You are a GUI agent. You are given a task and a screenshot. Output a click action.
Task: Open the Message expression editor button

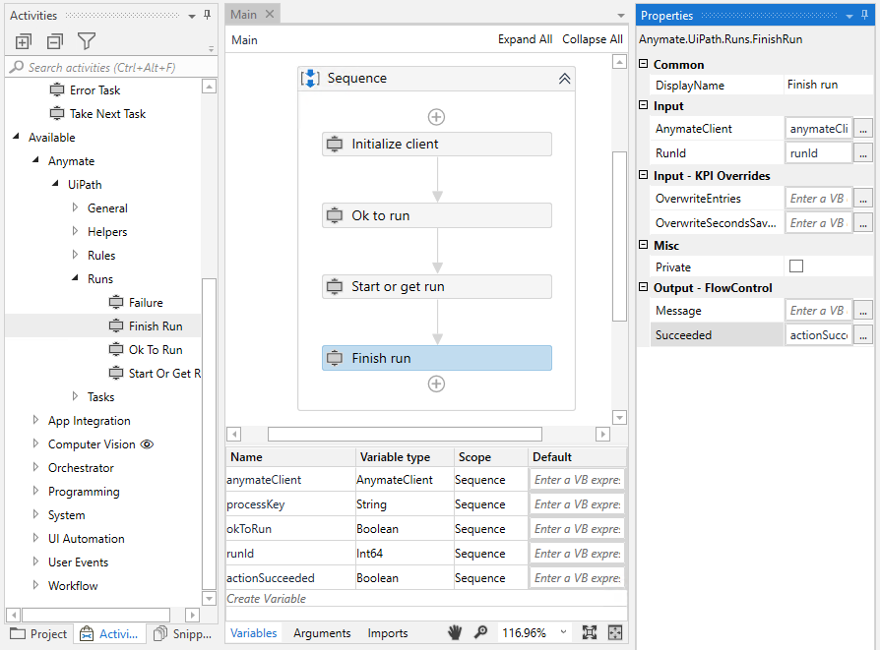tap(863, 310)
